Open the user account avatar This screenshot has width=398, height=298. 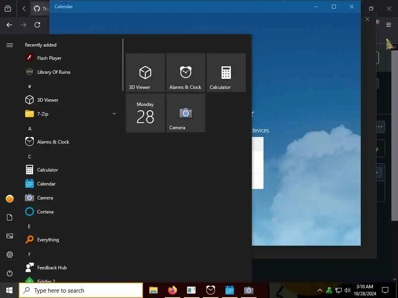tap(10, 199)
